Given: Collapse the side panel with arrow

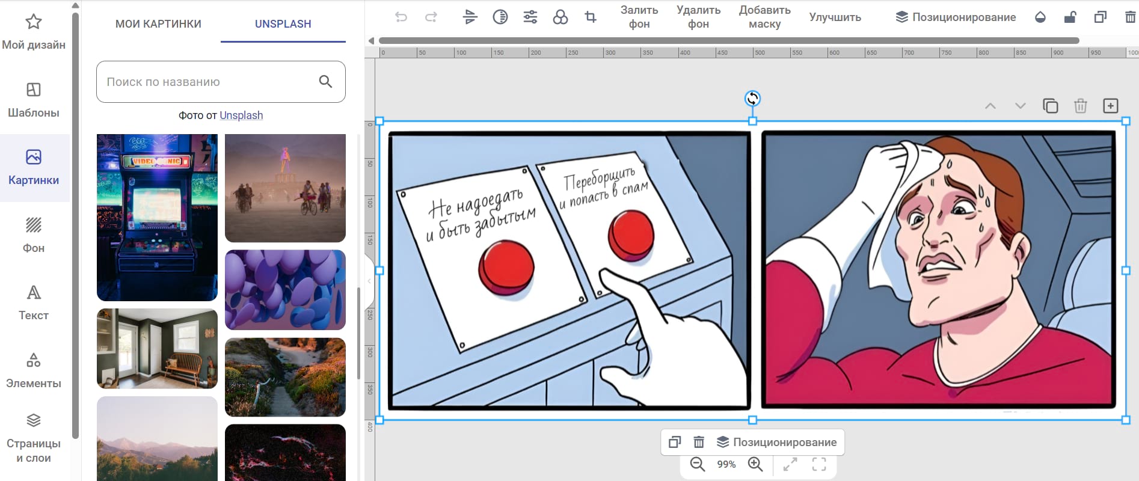Looking at the screenshot, I should tap(369, 281).
